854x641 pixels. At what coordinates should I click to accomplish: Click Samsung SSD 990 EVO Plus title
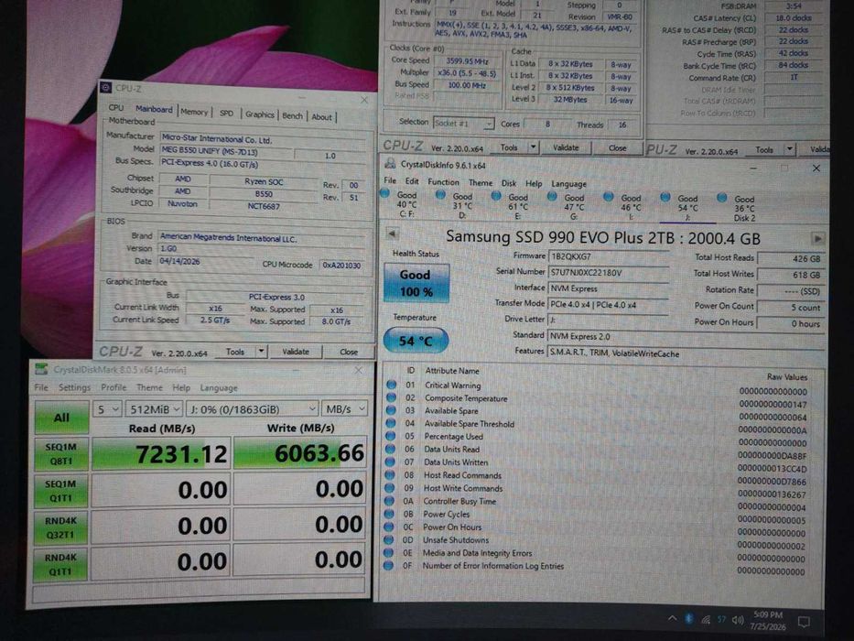tap(603, 238)
